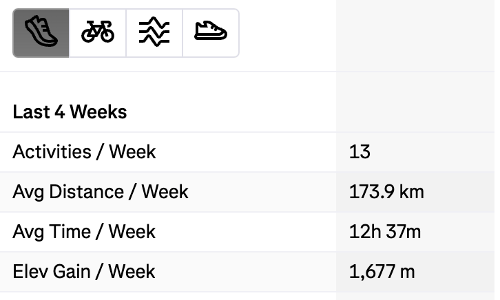Screen dimensions: 500x300
Task: Click the "Last 4 Weeks" heading
Action: tap(70, 111)
